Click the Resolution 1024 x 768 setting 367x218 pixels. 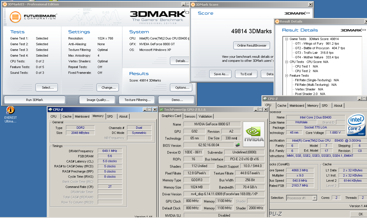tap(105, 38)
